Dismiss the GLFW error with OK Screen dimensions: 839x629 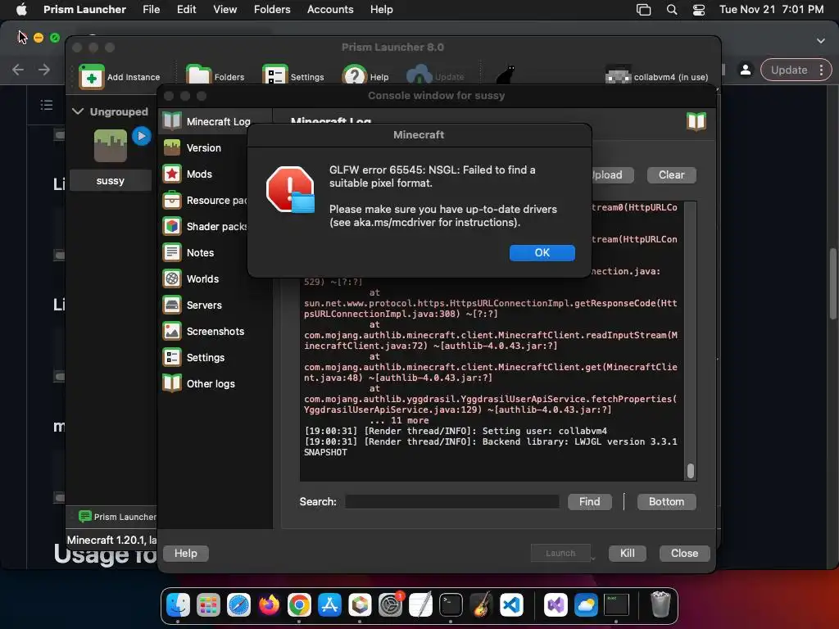542,252
